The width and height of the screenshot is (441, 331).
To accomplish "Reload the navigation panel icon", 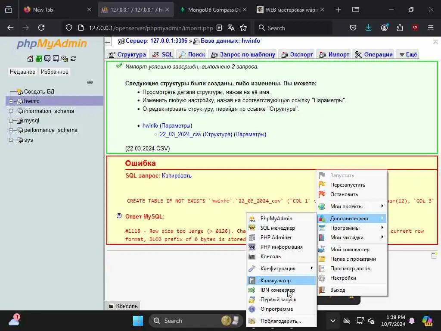I will tap(73, 59).
